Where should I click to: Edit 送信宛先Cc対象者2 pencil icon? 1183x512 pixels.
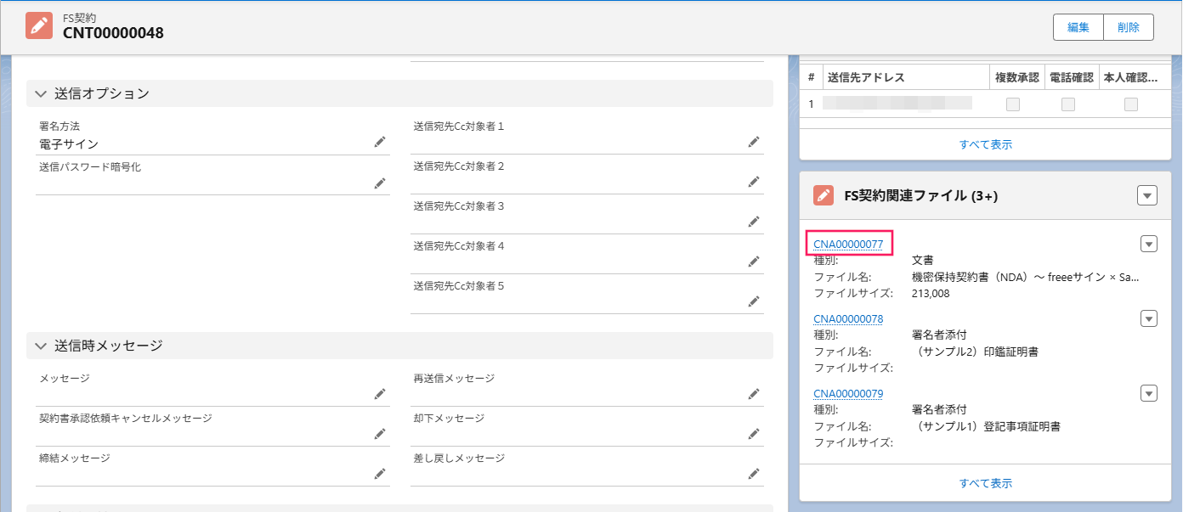tap(754, 182)
